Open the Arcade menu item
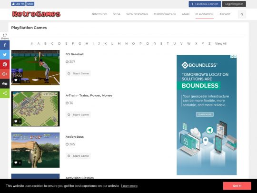257x193 pixels. click(225, 14)
